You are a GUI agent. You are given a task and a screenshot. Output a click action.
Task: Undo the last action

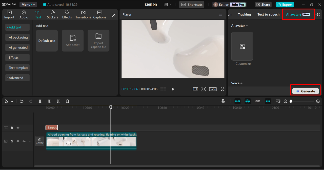pyautogui.click(x=22, y=101)
